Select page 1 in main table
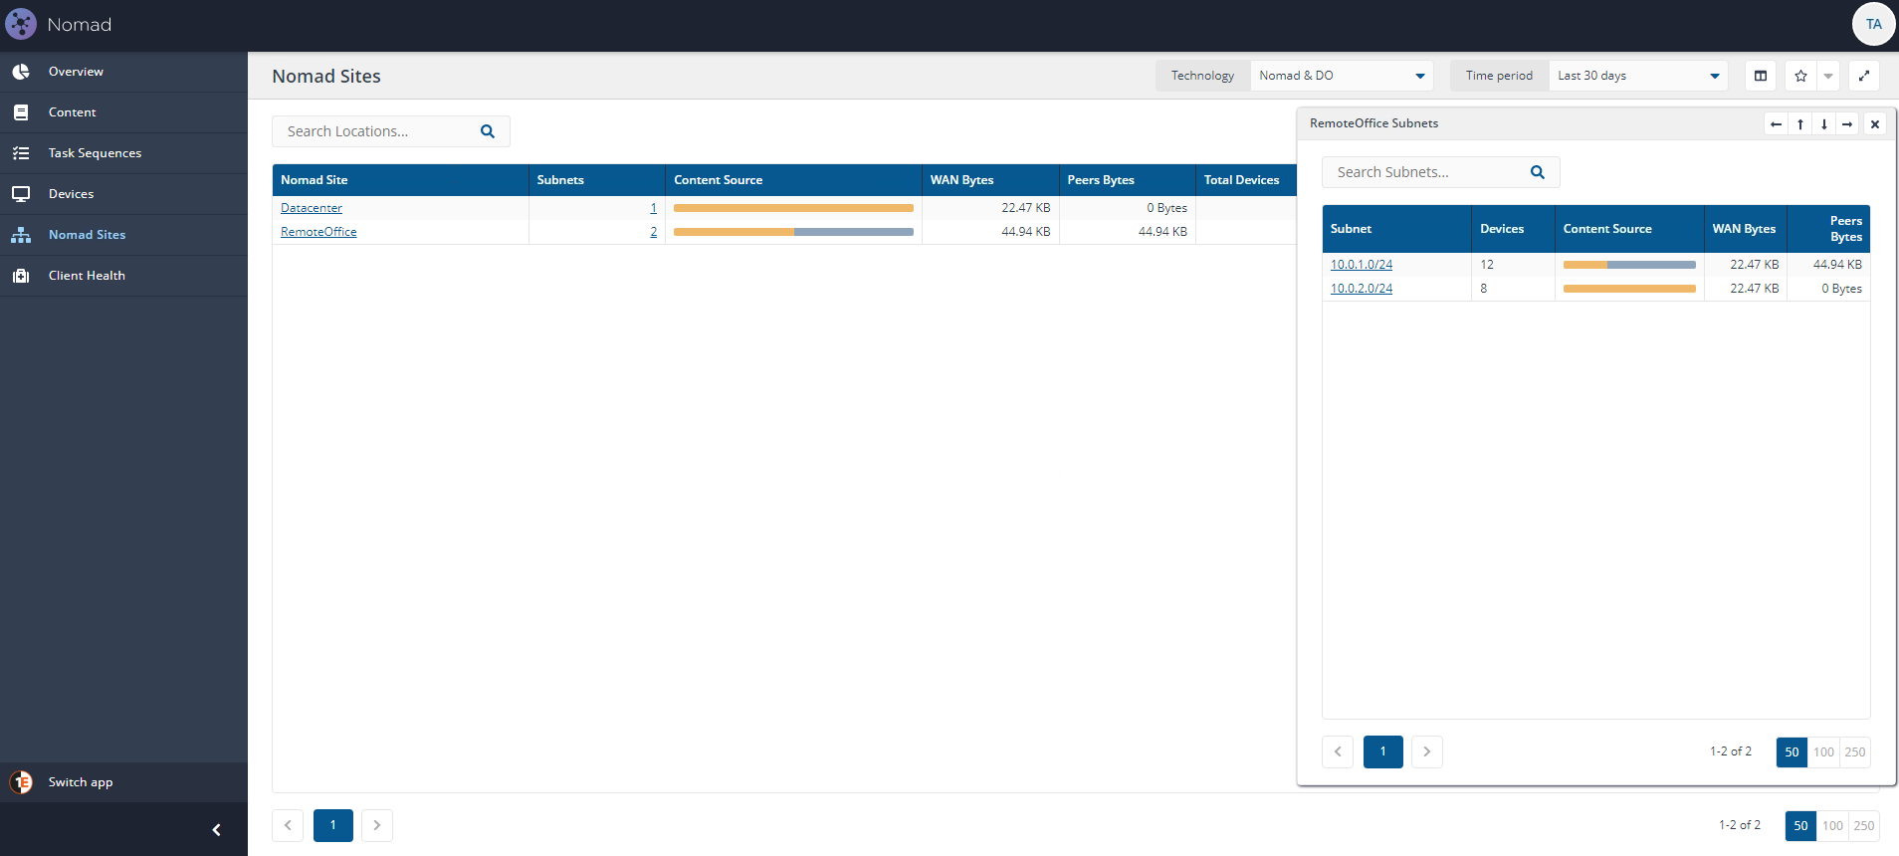The image size is (1899, 856). [333, 825]
